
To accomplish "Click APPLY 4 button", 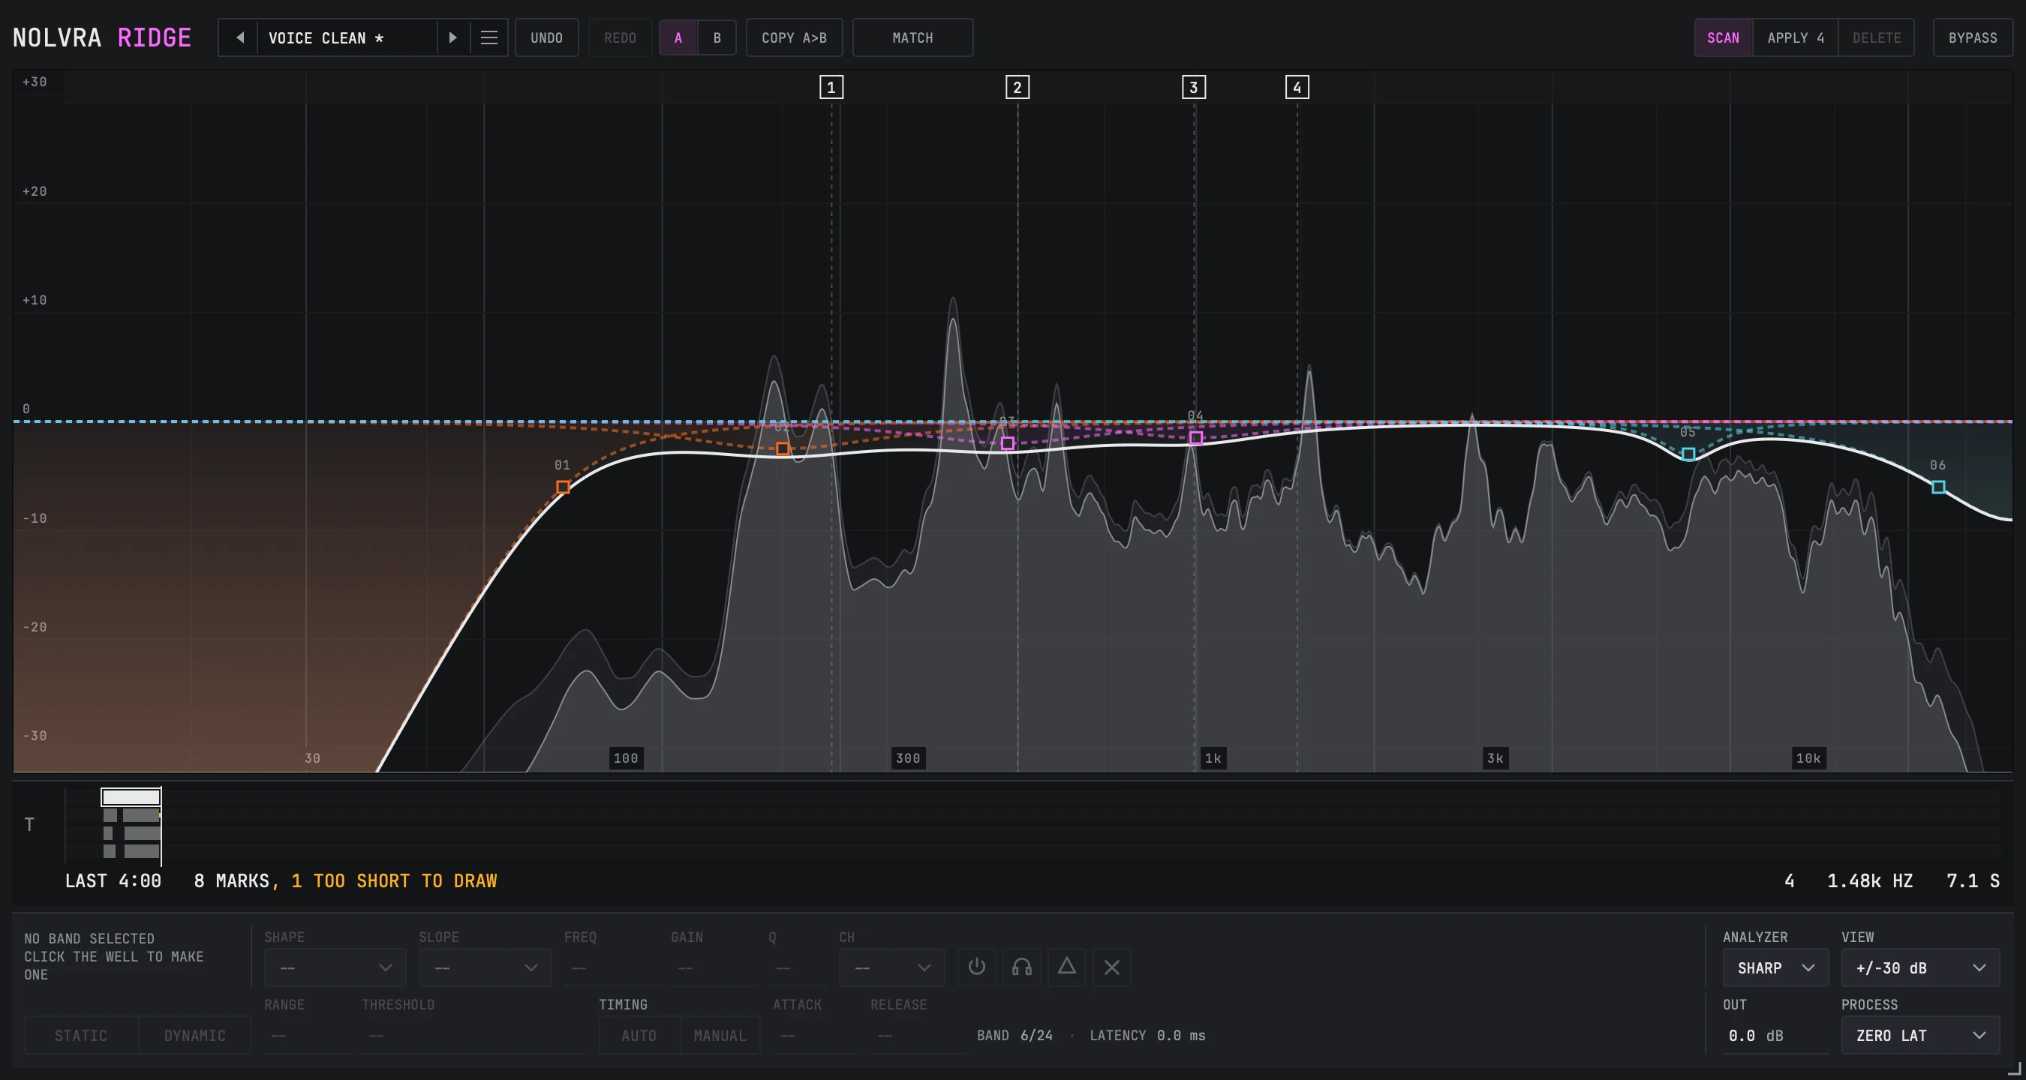I will click(x=1795, y=37).
